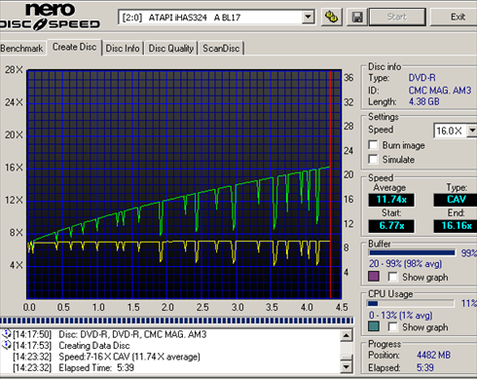Open the drive selection dropdown ATAPI iHAS324

(216, 17)
